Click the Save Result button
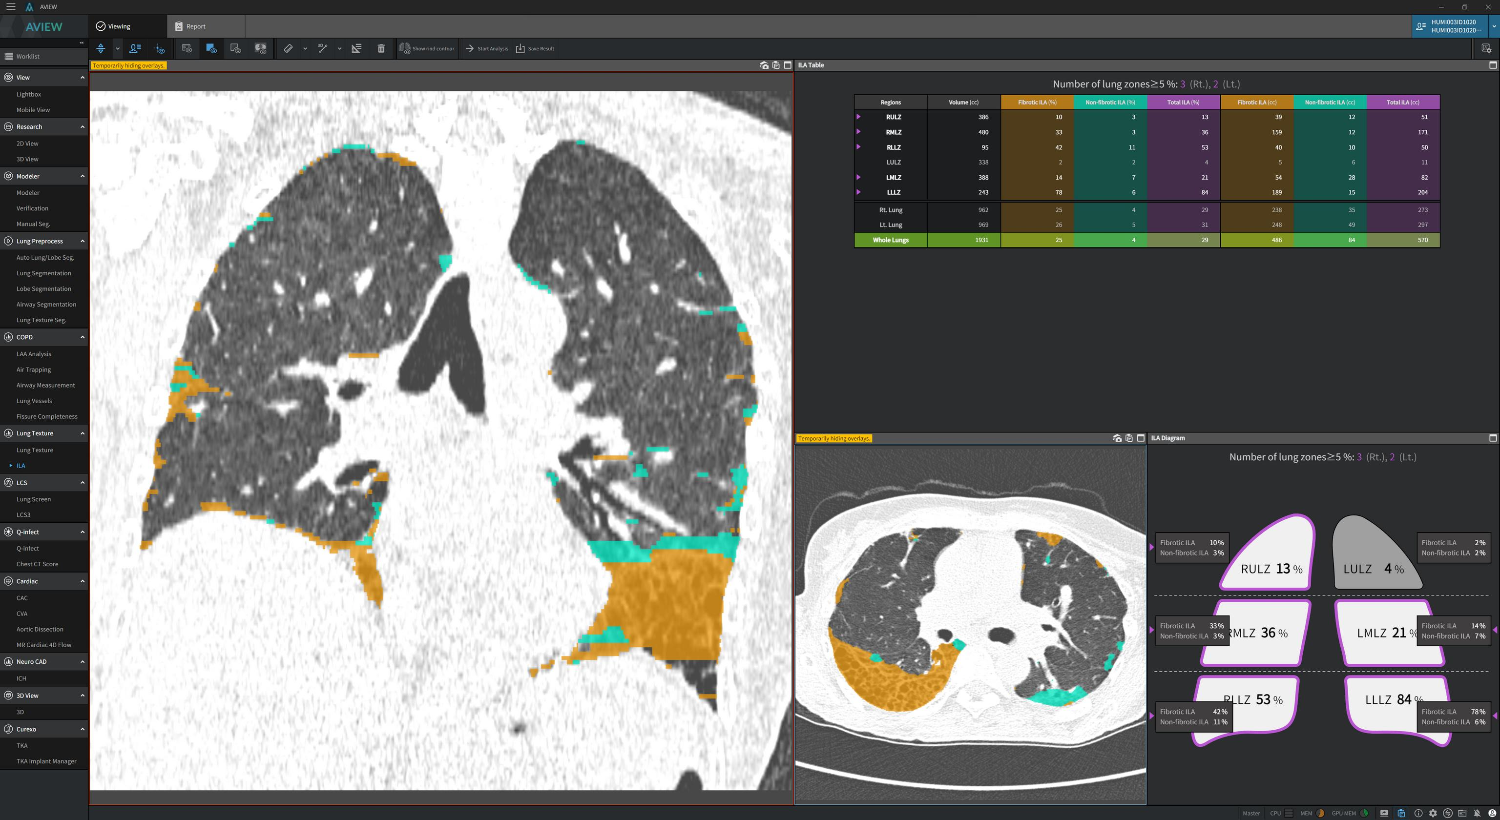1500x820 pixels. click(x=535, y=48)
